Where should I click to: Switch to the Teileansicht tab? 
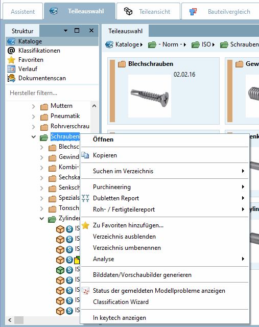pyautogui.click(x=148, y=11)
